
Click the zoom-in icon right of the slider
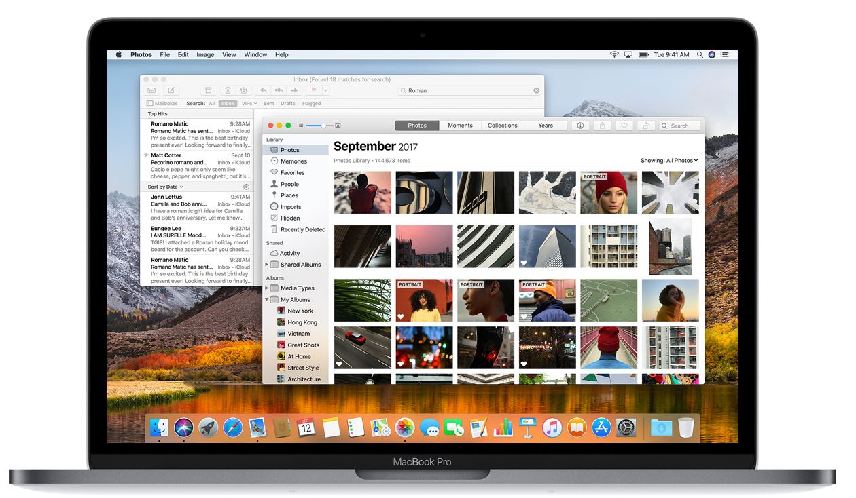pos(338,126)
